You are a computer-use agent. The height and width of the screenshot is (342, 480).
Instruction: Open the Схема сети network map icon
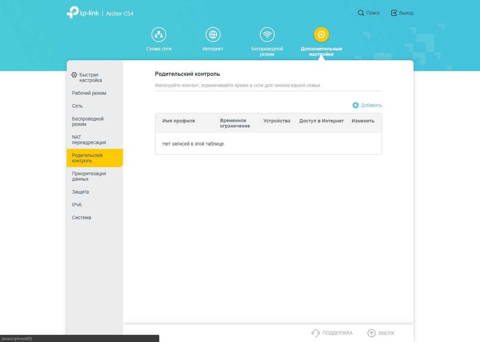[x=159, y=35]
